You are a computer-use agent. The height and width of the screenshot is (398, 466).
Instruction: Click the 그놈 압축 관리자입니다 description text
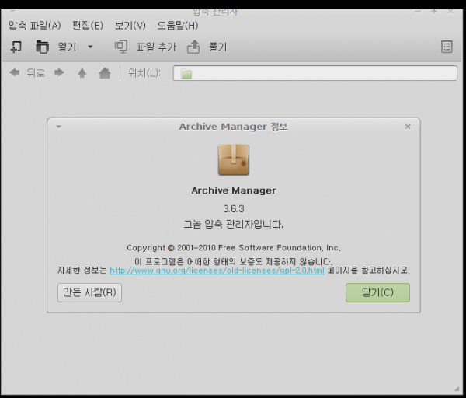(x=234, y=224)
